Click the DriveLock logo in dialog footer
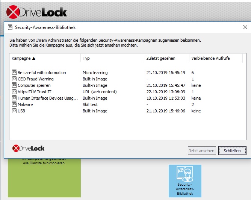The image size is (251, 200). pyautogui.click(x=29, y=148)
